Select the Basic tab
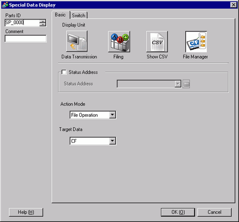Image resolution: width=239 pixels, height=222 pixels. (x=61, y=15)
